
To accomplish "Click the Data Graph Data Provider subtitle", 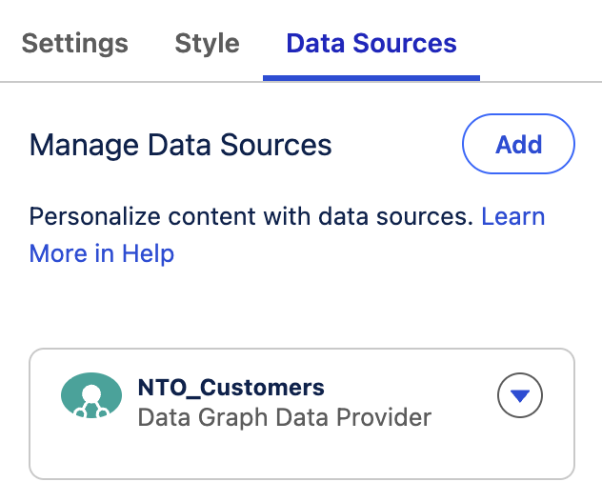I will [x=284, y=417].
